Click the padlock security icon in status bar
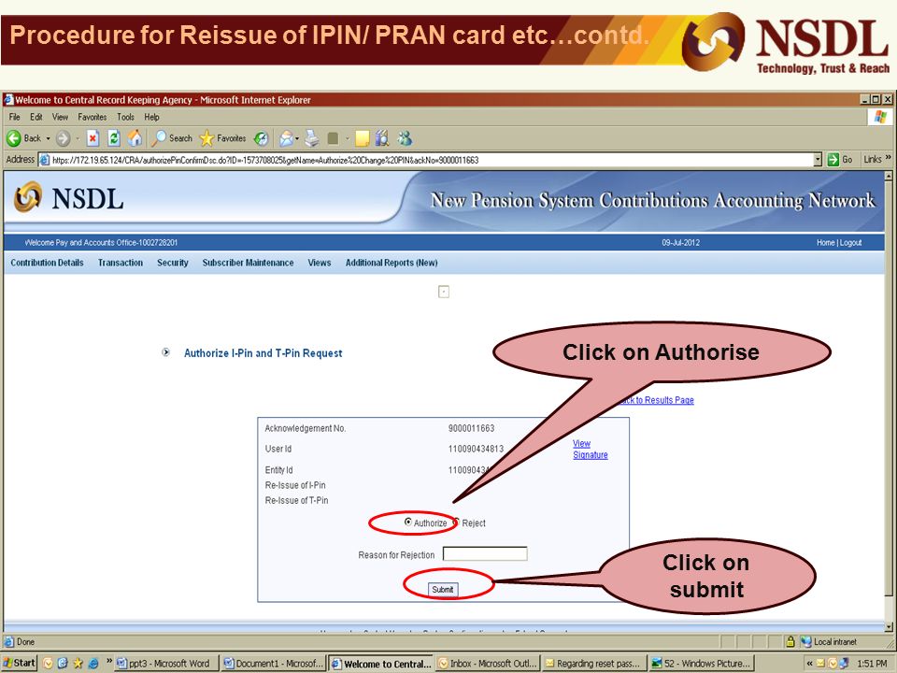Image resolution: width=897 pixels, height=673 pixels. point(790,641)
